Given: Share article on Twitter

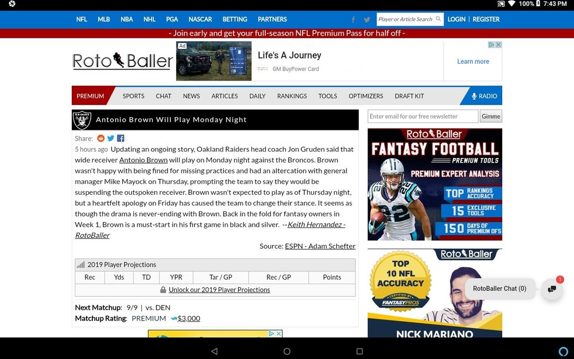Looking at the screenshot, I should (x=111, y=138).
